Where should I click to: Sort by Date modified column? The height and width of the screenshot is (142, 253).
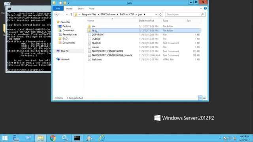[147, 21]
